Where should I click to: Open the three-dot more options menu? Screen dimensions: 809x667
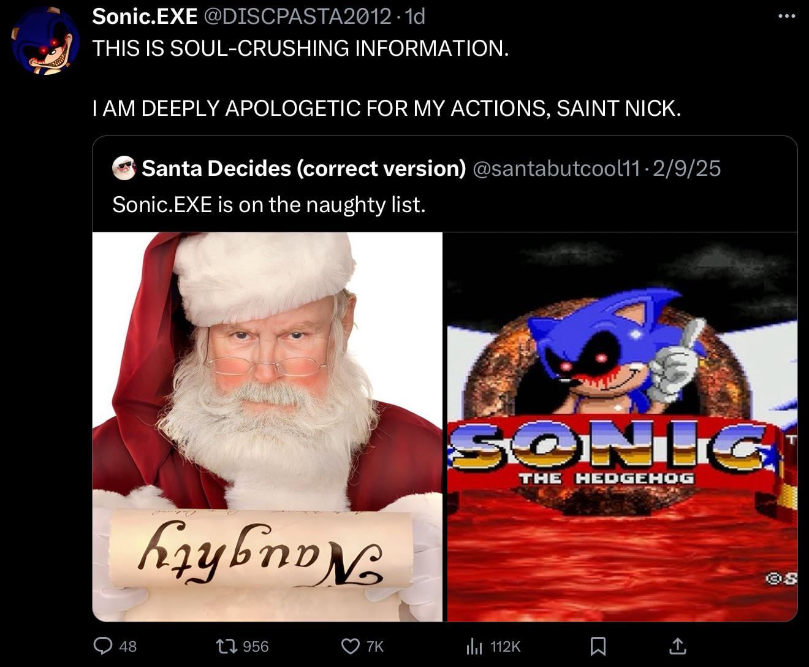(786, 17)
